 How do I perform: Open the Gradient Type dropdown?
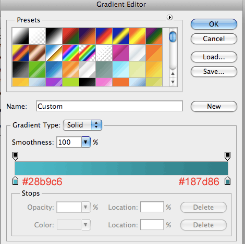82,125
